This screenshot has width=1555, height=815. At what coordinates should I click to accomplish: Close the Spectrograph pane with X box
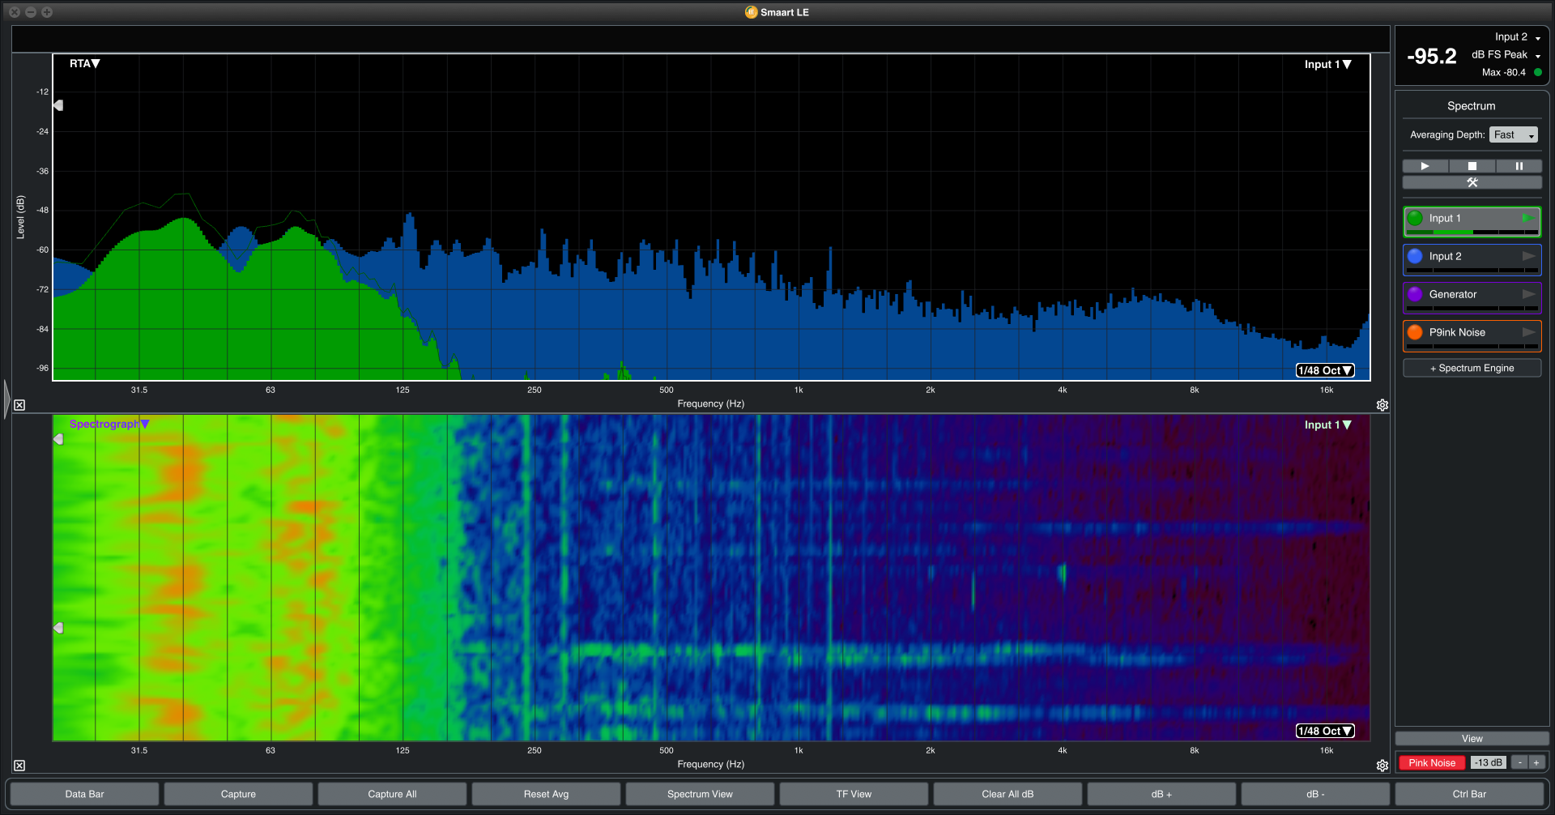(19, 766)
